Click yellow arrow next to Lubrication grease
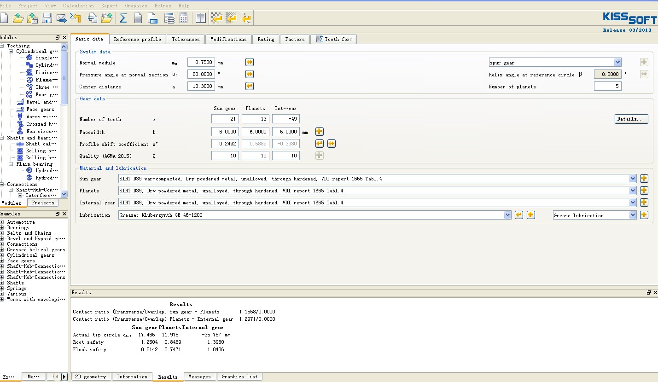The width and height of the screenshot is (658, 382). [519, 215]
